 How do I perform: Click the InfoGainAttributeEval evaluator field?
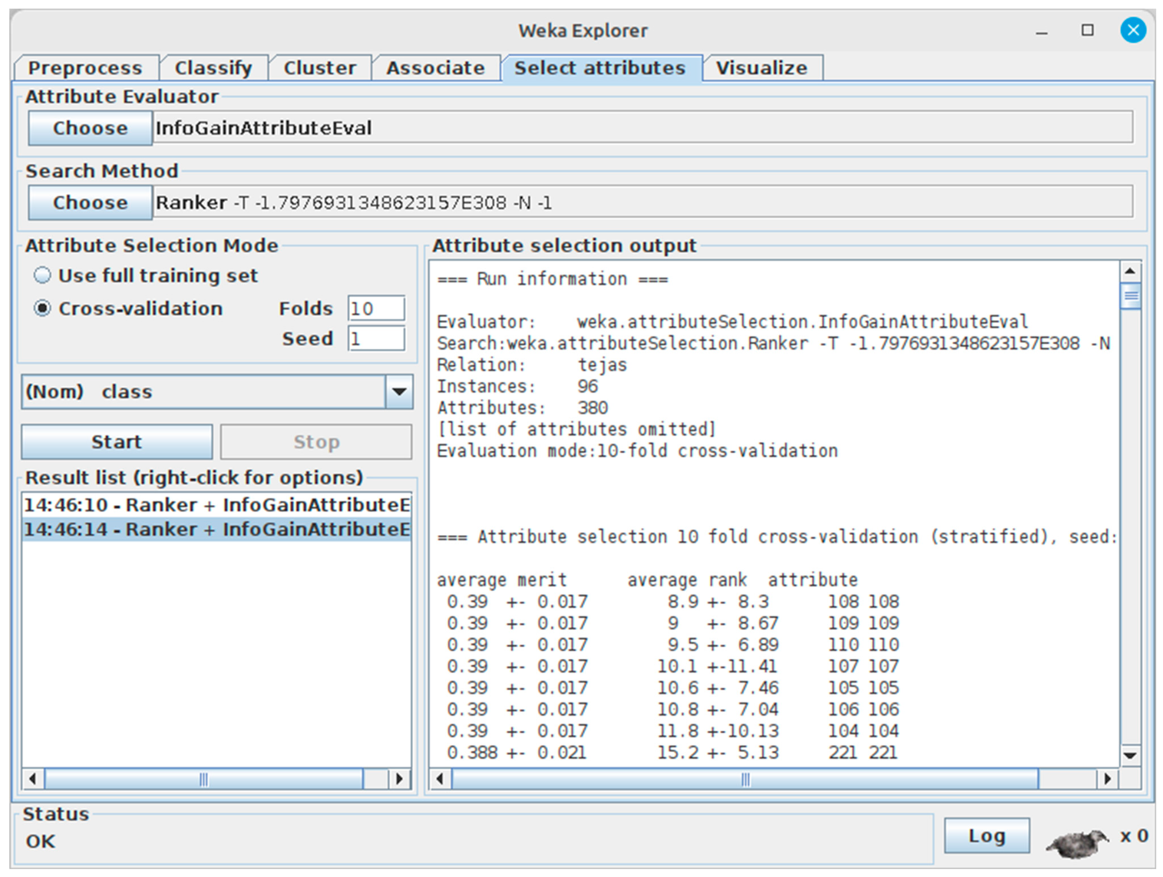click(x=642, y=128)
